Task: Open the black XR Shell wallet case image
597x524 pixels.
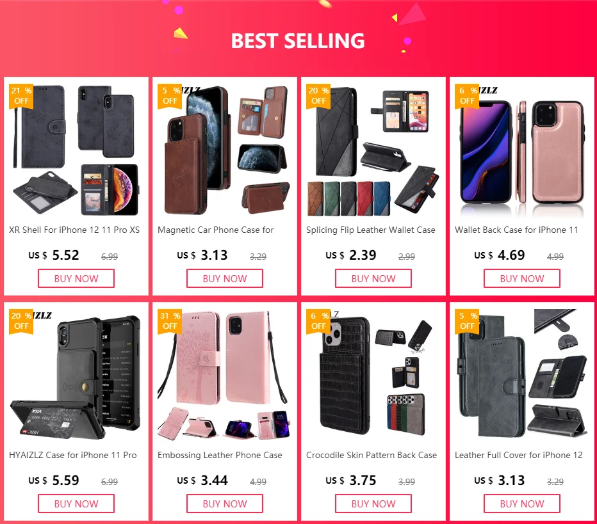Action: click(x=76, y=151)
